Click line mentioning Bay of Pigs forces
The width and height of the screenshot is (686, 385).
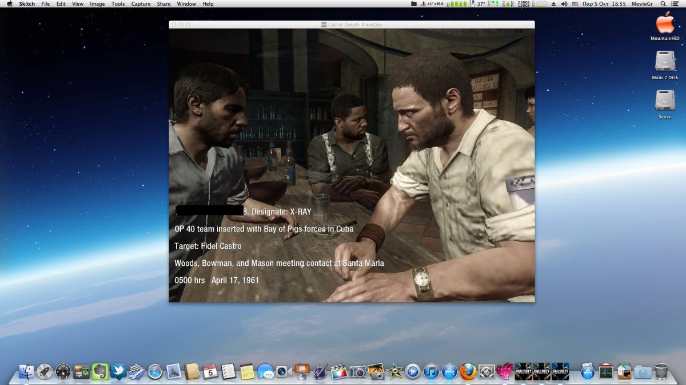point(264,229)
